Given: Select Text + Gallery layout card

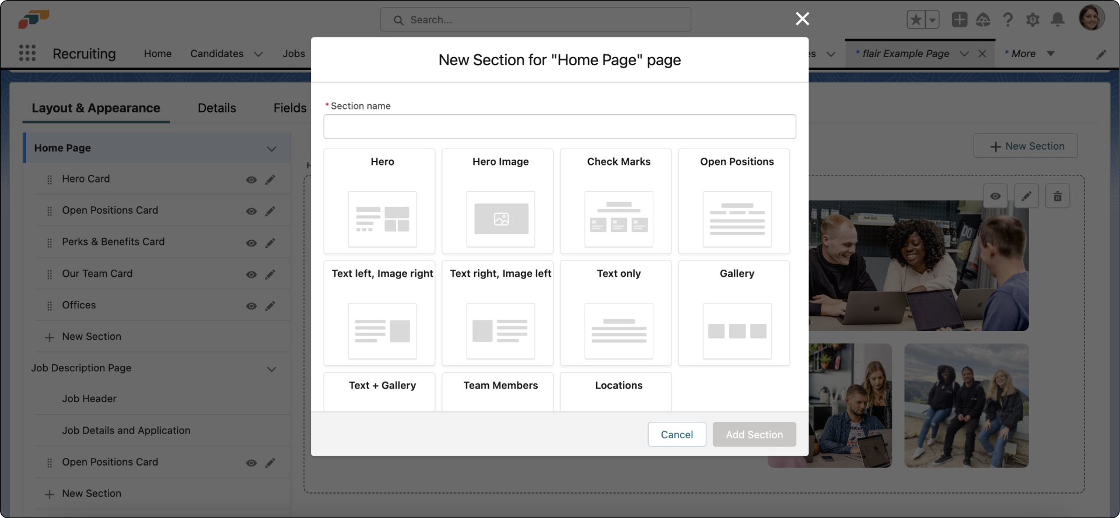Looking at the screenshot, I should pyautogui.click(x=380, y=392).
